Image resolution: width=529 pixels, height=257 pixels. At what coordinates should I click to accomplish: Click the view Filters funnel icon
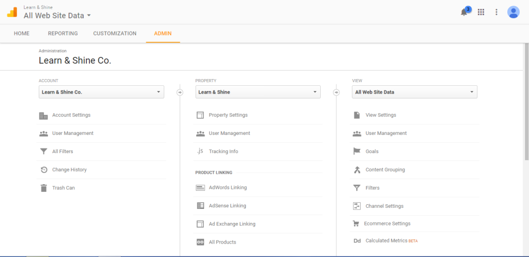click(356, 188)
